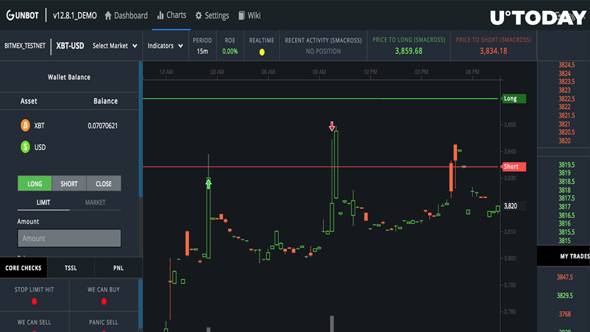
Task: Click the CLOSE position button
Action: 104,183
